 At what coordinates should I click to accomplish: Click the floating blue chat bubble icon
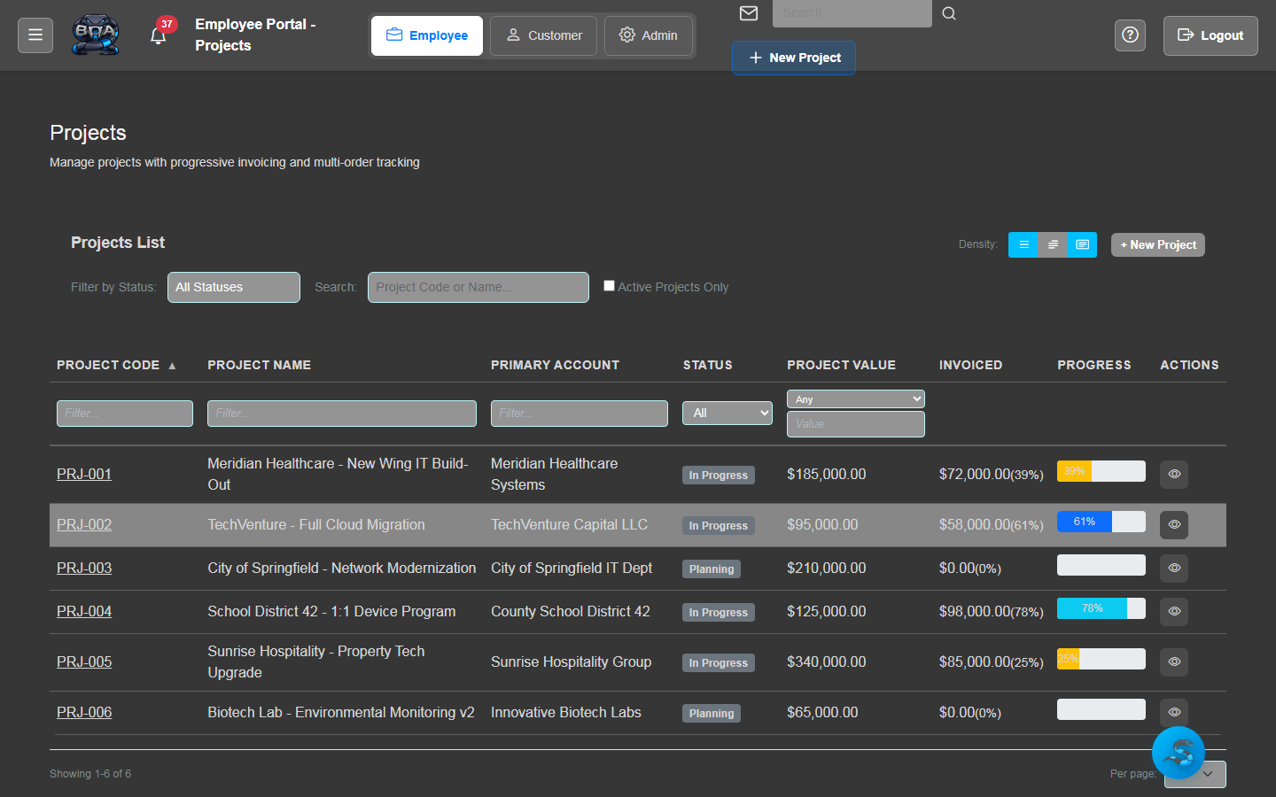1179,753
